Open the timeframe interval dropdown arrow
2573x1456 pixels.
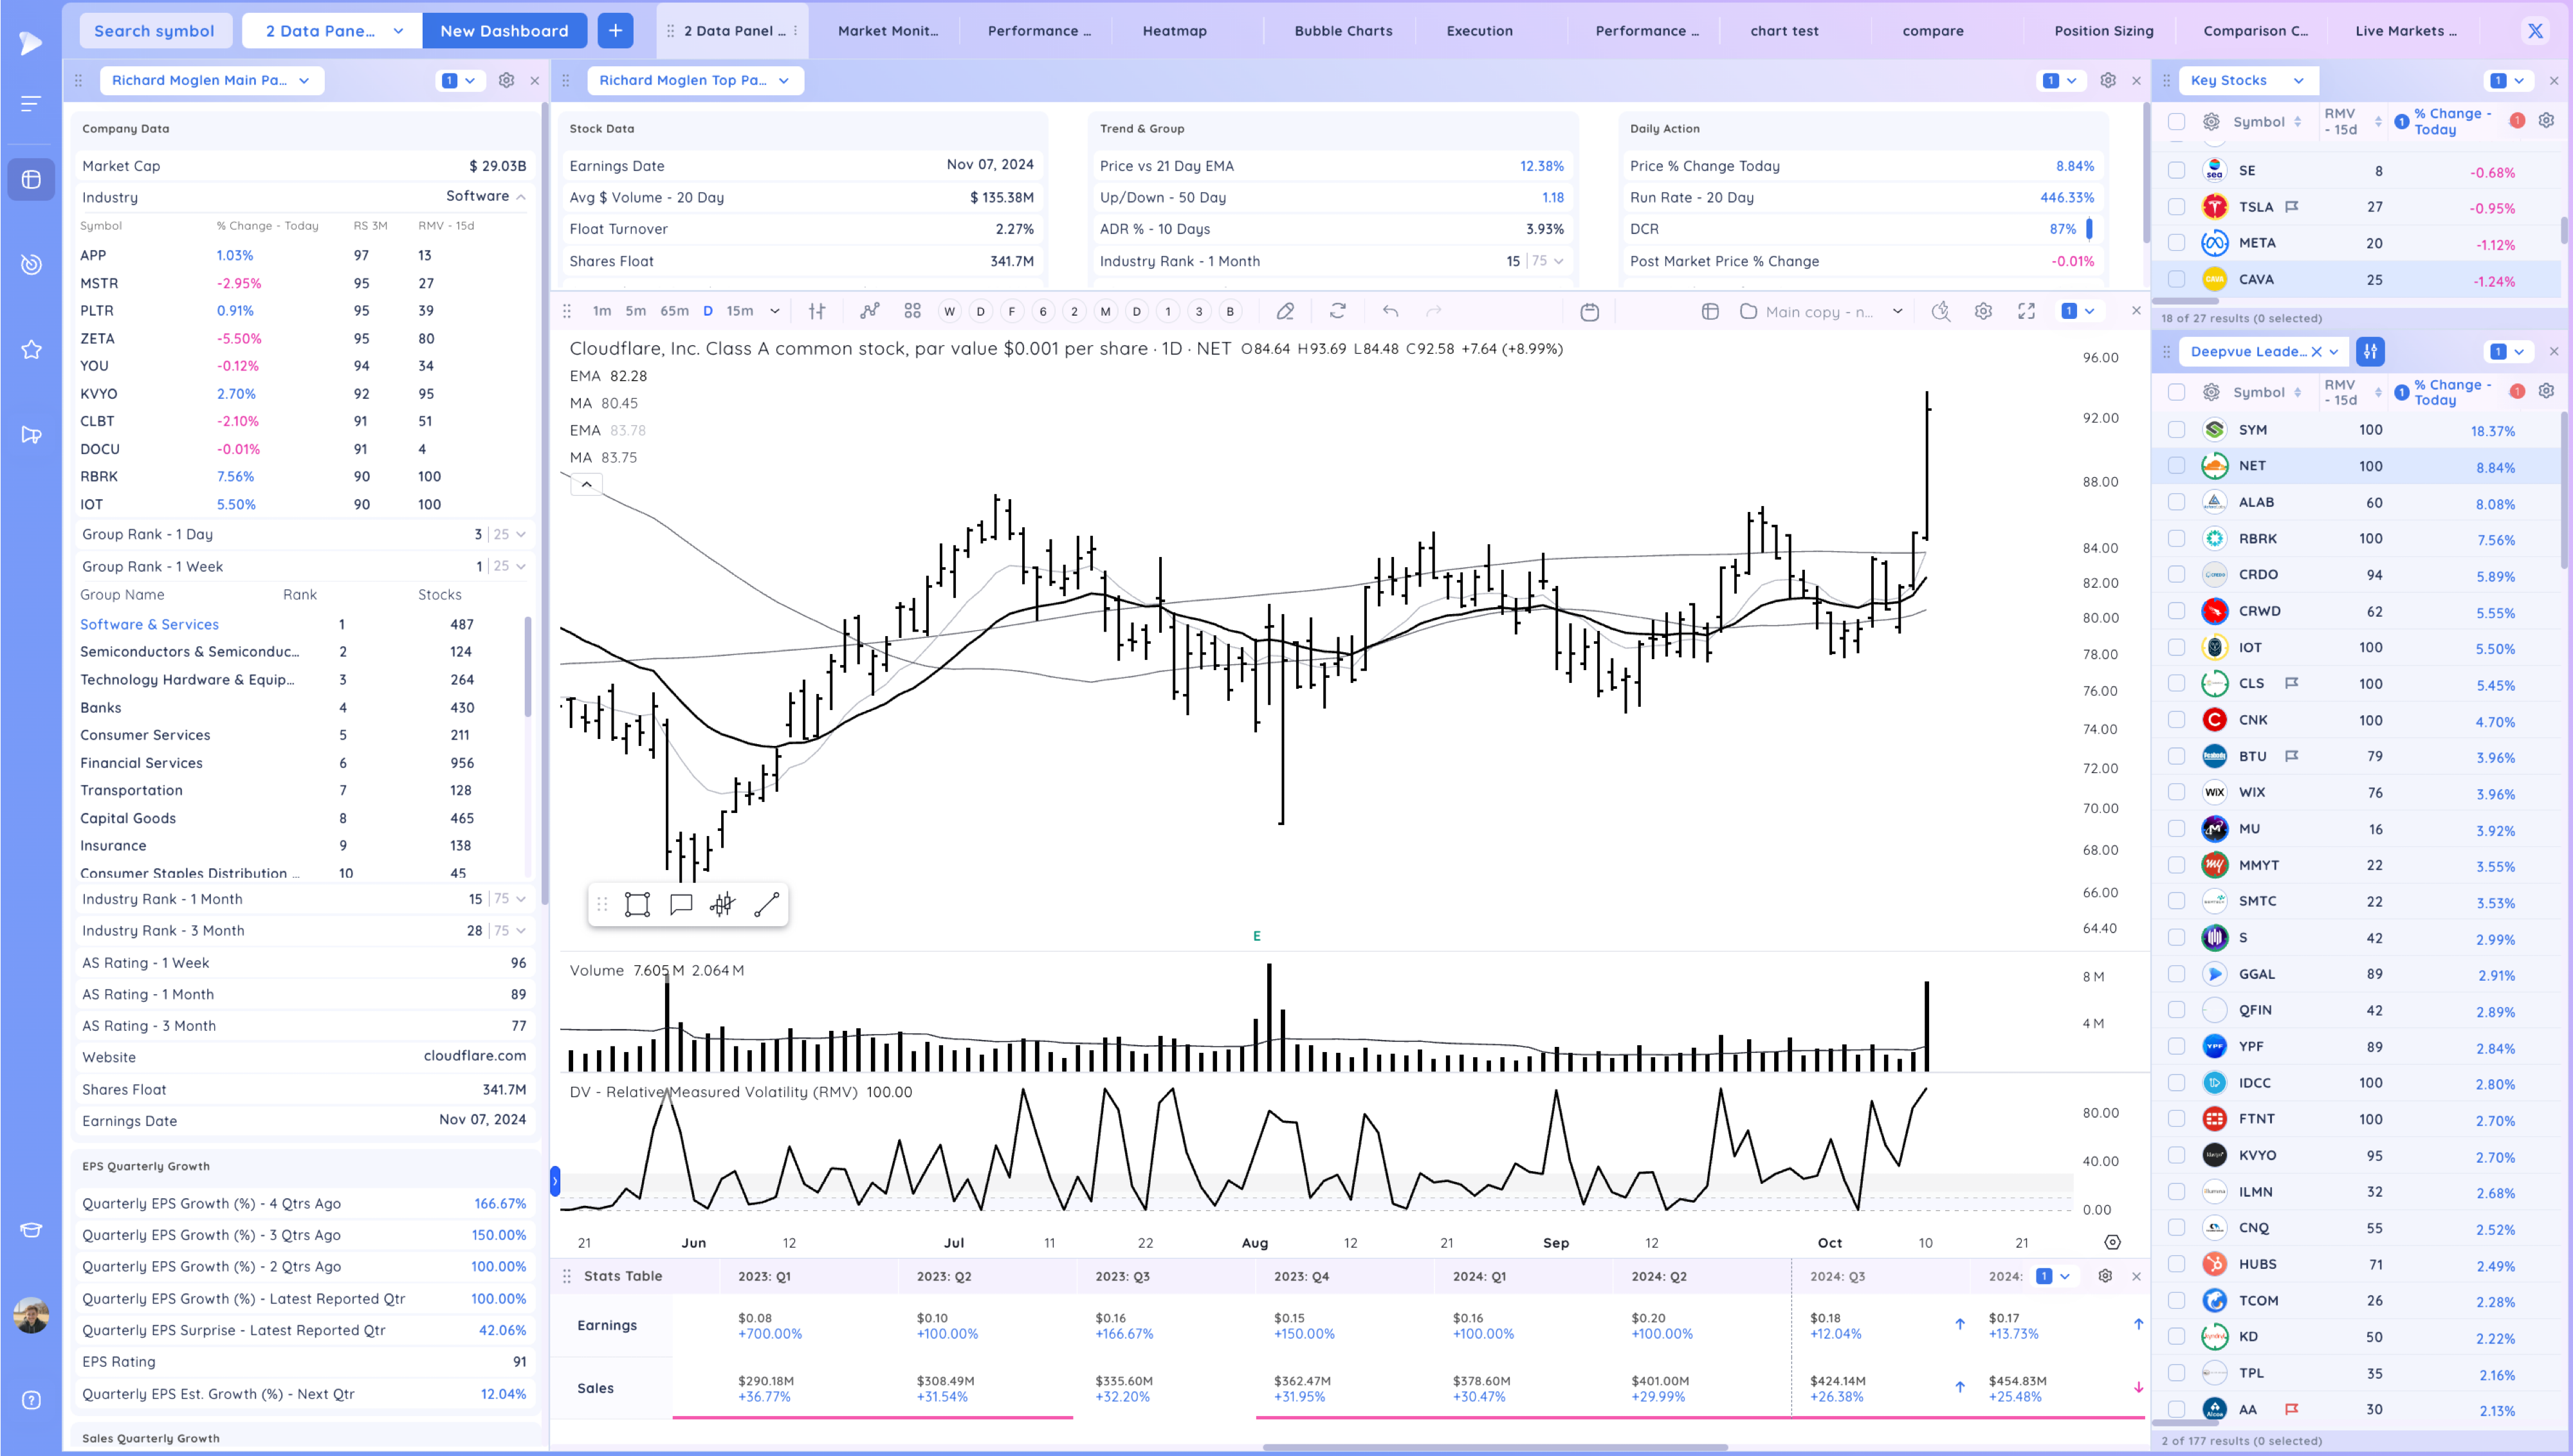pyautogui.click(x=775, y=312)
